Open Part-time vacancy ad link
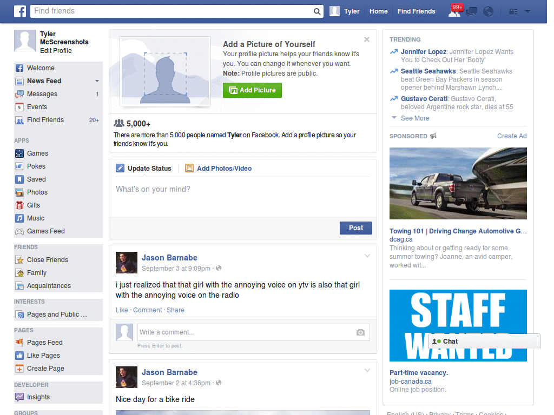Screen dimensions: 554x415 [419, 373]
